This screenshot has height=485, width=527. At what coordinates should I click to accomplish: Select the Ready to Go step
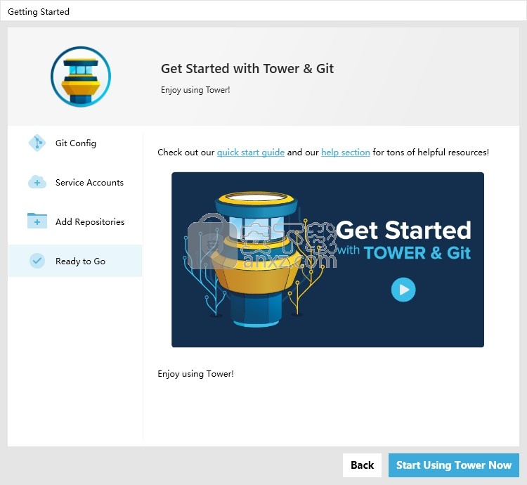tap(75, 261)
